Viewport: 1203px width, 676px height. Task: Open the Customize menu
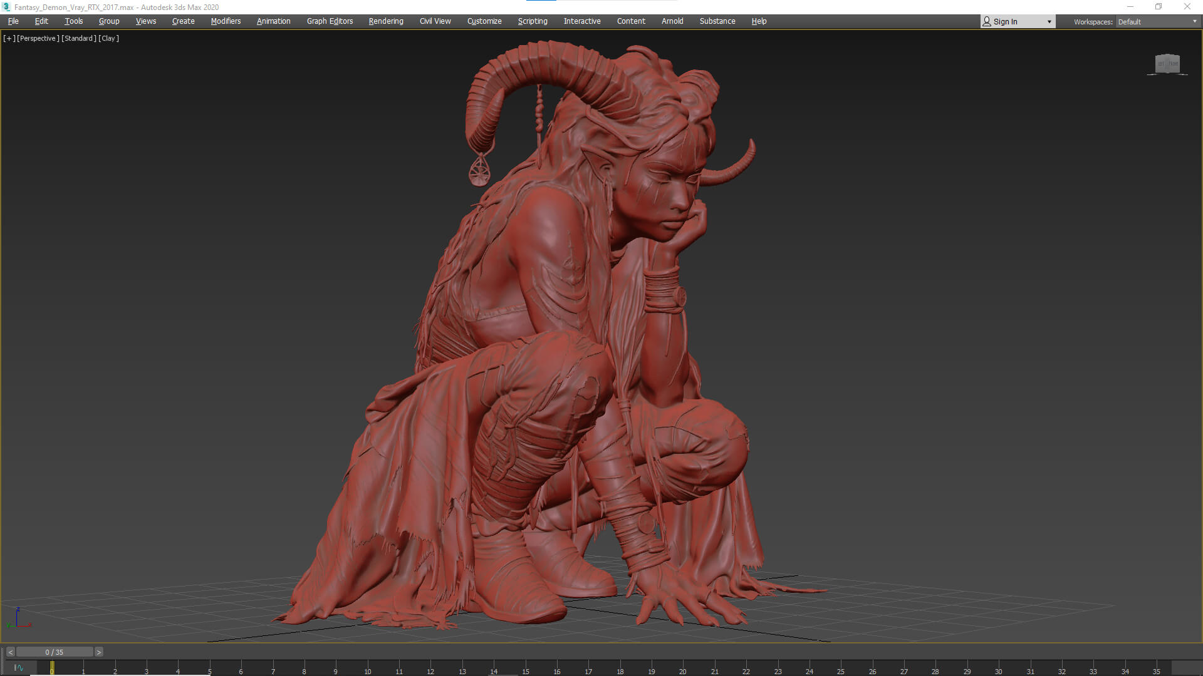(x=484, y=21)
